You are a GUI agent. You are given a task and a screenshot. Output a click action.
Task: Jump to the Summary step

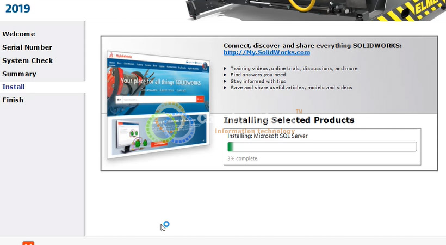[20, 73]
